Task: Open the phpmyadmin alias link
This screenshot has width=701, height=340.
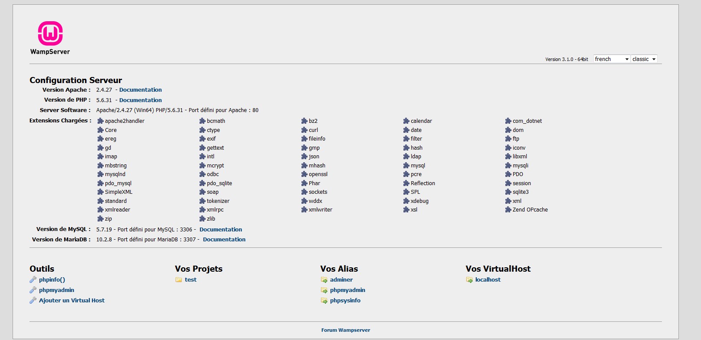Action: (x=347, y=290)
